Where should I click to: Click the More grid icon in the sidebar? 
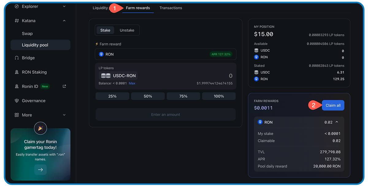[17, 115]
